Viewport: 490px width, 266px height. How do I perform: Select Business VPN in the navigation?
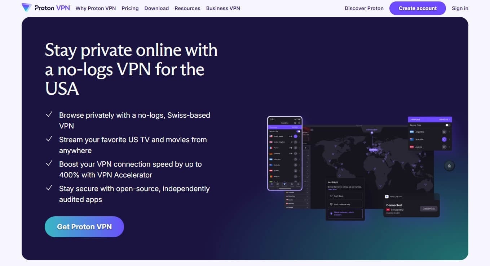(223, 8)
